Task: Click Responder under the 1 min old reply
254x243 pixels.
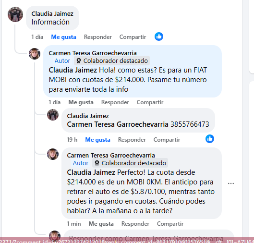Action: coord(135,224)
